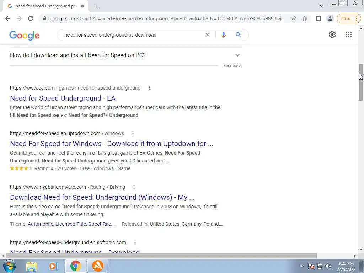Show hidden system tray icons
This screenshot has height=273, width=364.
(302, 266)
